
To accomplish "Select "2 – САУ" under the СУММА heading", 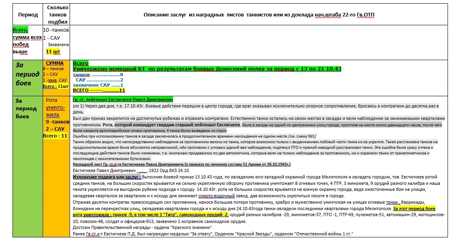I will 50,74.
